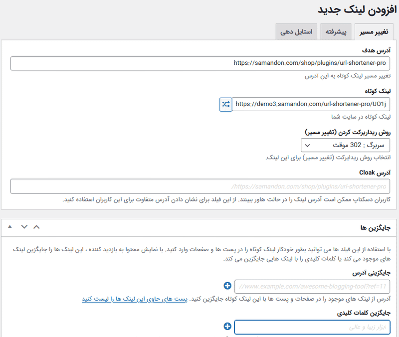399x337 pixels.
Task: Open link listing posts containing this link
Action: (x=135, y=299)
